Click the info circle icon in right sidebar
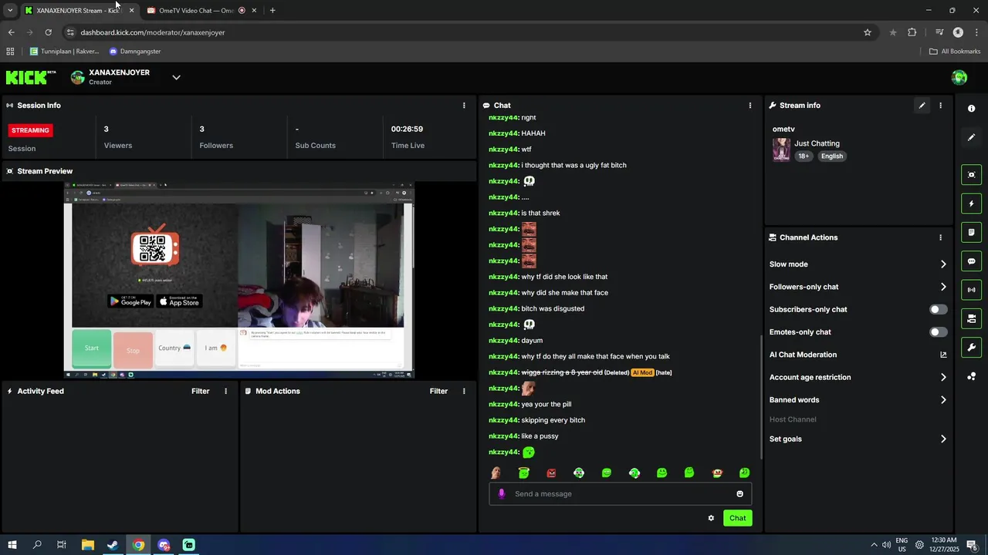 click(x=971, y=109)
